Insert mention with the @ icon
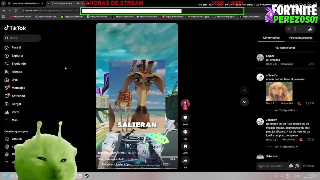Screen dimensions: 320x180 [x=291, y=166]
